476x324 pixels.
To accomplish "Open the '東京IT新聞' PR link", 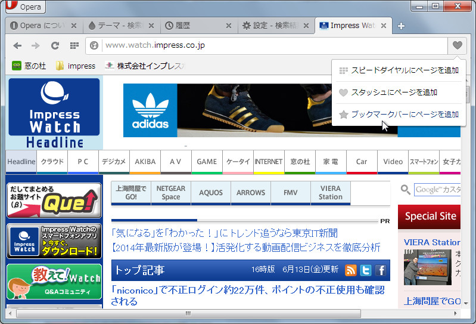I will [x=225, y=233].
